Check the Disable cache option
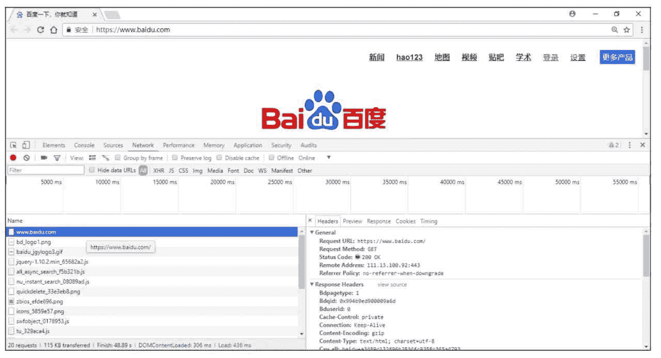Screen dimensions: 661x358 pos(219,158)
